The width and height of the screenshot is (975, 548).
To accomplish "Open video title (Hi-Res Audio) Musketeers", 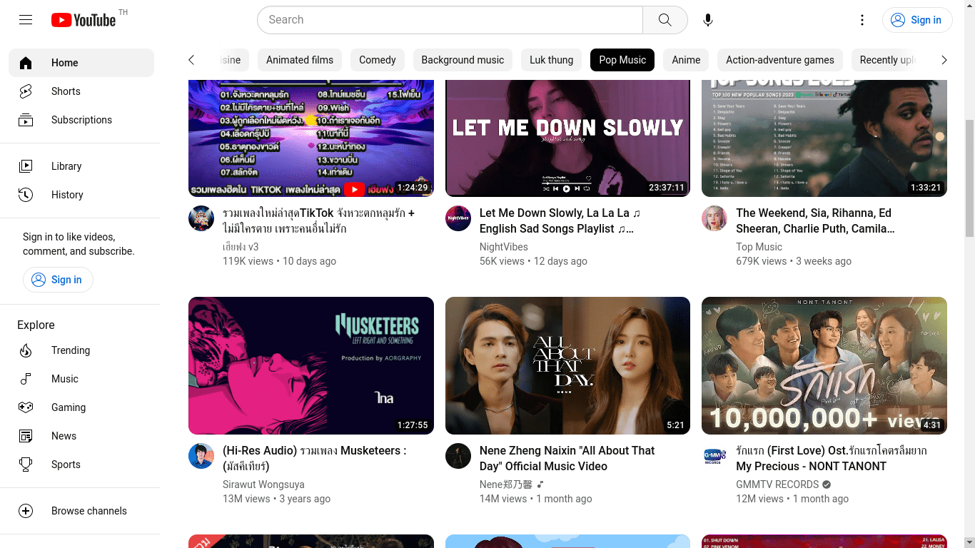I will pos(314,458).
